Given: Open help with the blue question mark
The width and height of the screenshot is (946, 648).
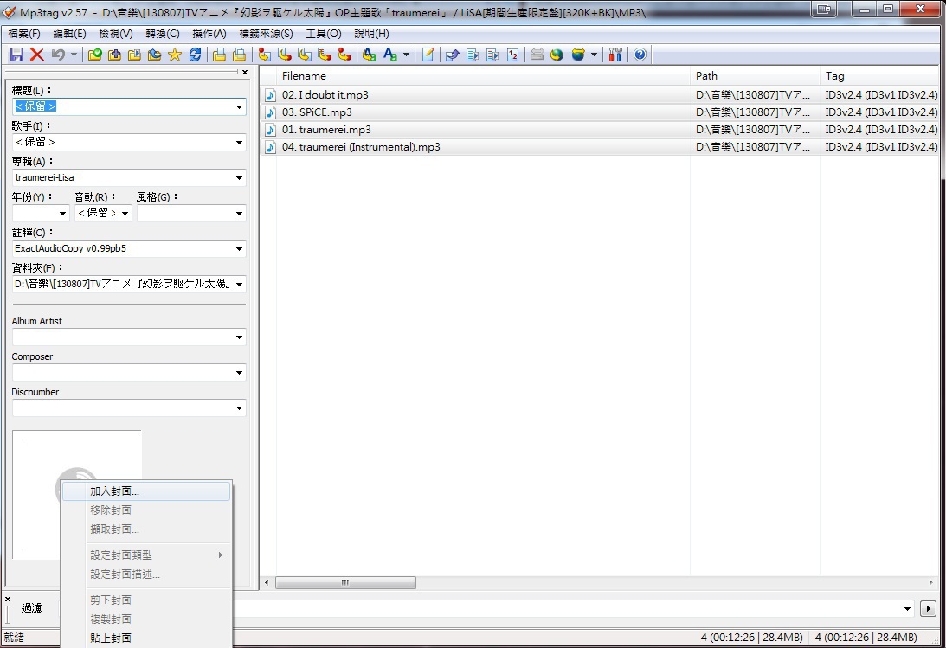Looking at the screenshot, I should (x=640, y=55).
